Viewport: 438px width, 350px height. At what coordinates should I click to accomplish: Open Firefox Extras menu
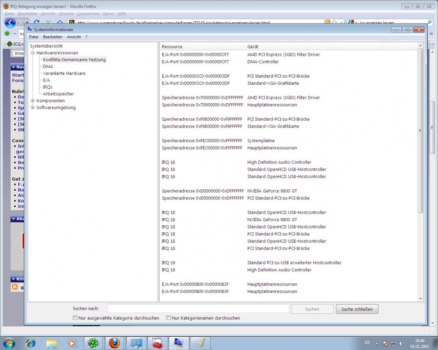[x=108, y=14]
